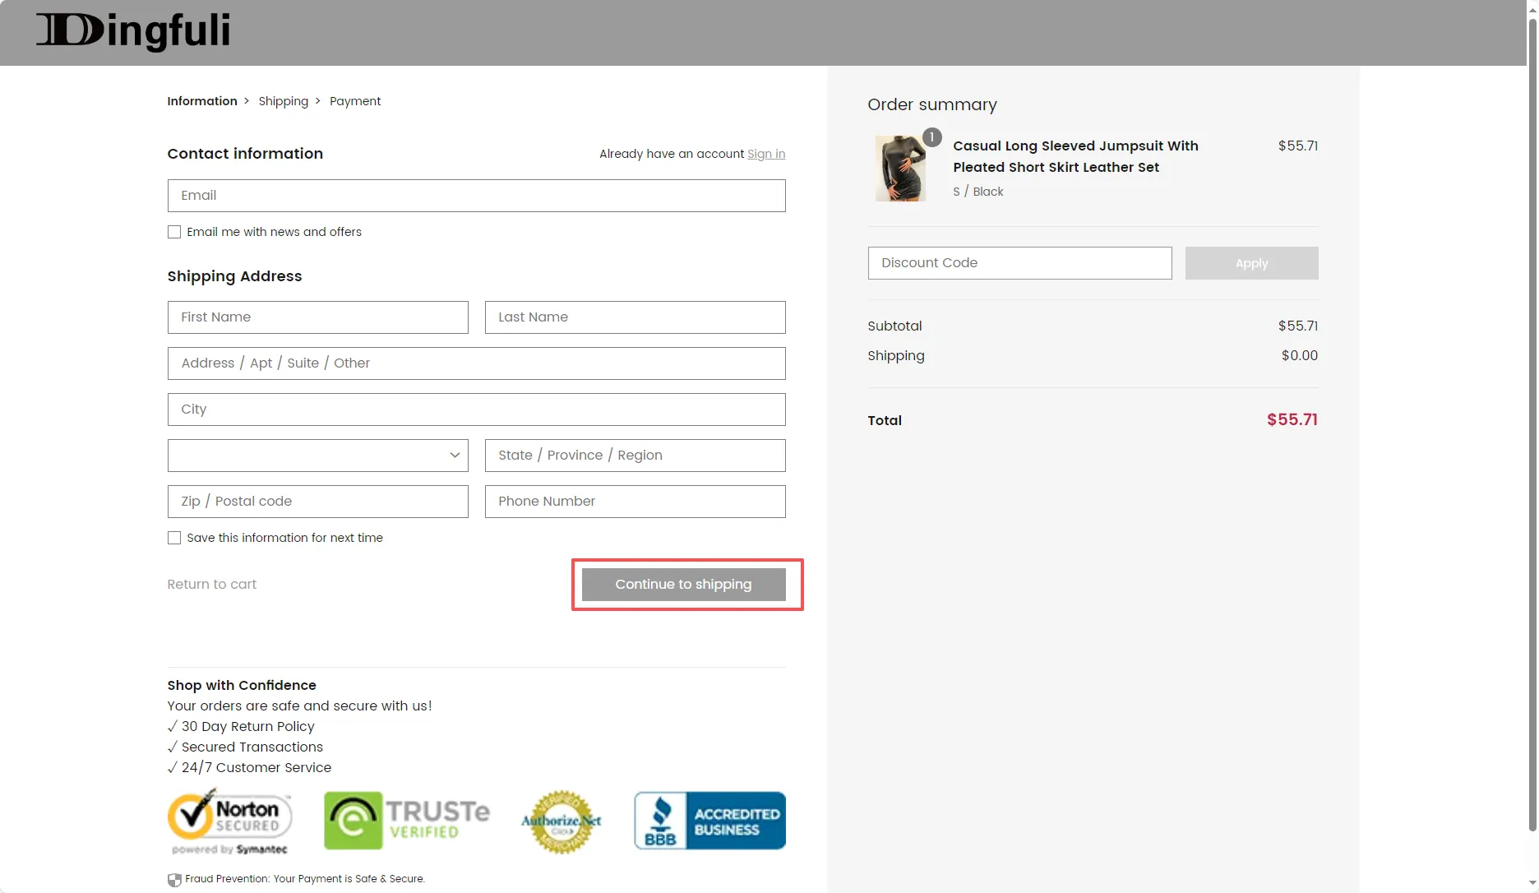Click the TRUSTe Verified badge
1539x893 pixels.
[406, 821]
